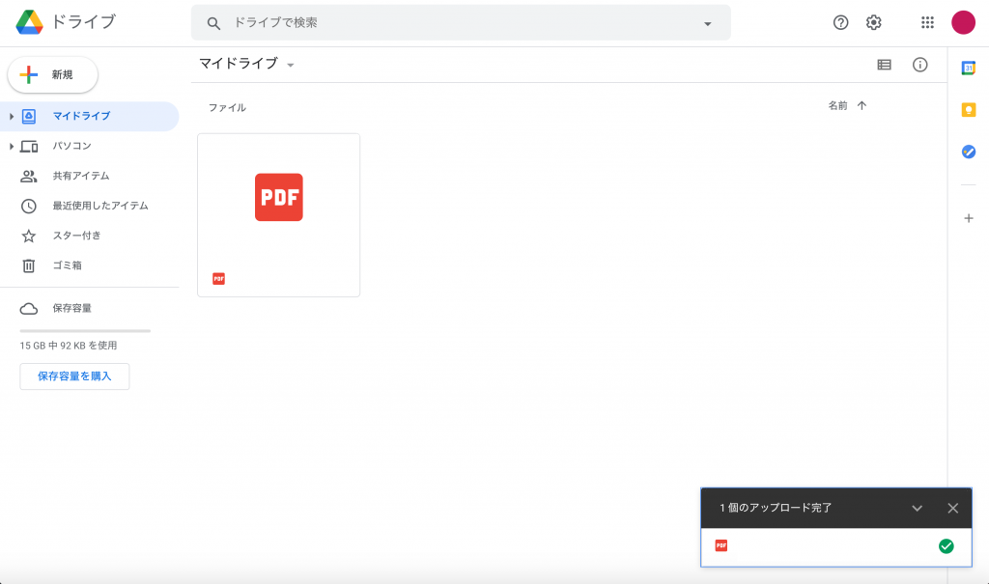The height and width of the screenshot is (584, 989).
Task: Click the plus icon to get add-ons
Action: pyautogui.click(x=969, y=218)
